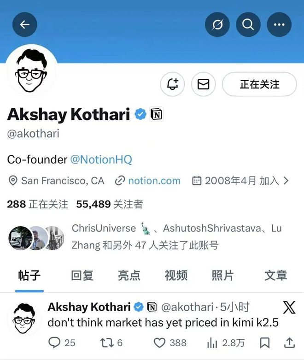The image size is (304, 360).
Task: Visit the notion.com website link
Action: coord(154,181)
